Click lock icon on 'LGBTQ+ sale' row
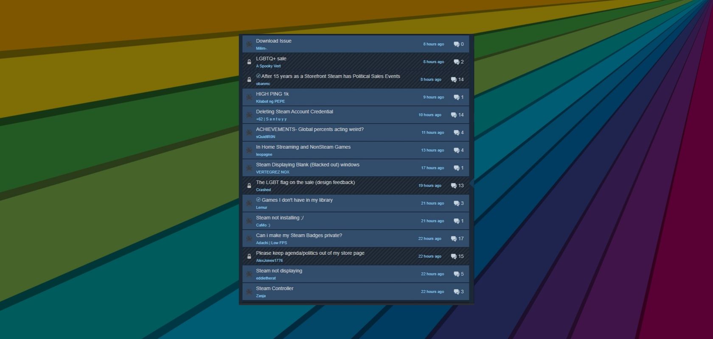Image resolution: width=713 pixels, height=339 pixels. click(x=249, y=62)
